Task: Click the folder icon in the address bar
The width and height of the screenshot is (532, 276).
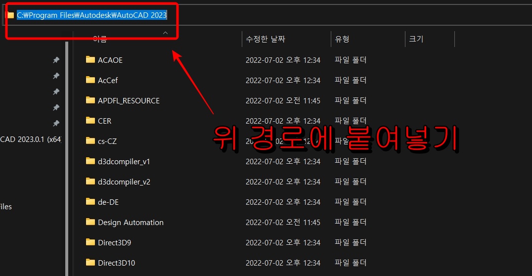Action: point(10,15)
